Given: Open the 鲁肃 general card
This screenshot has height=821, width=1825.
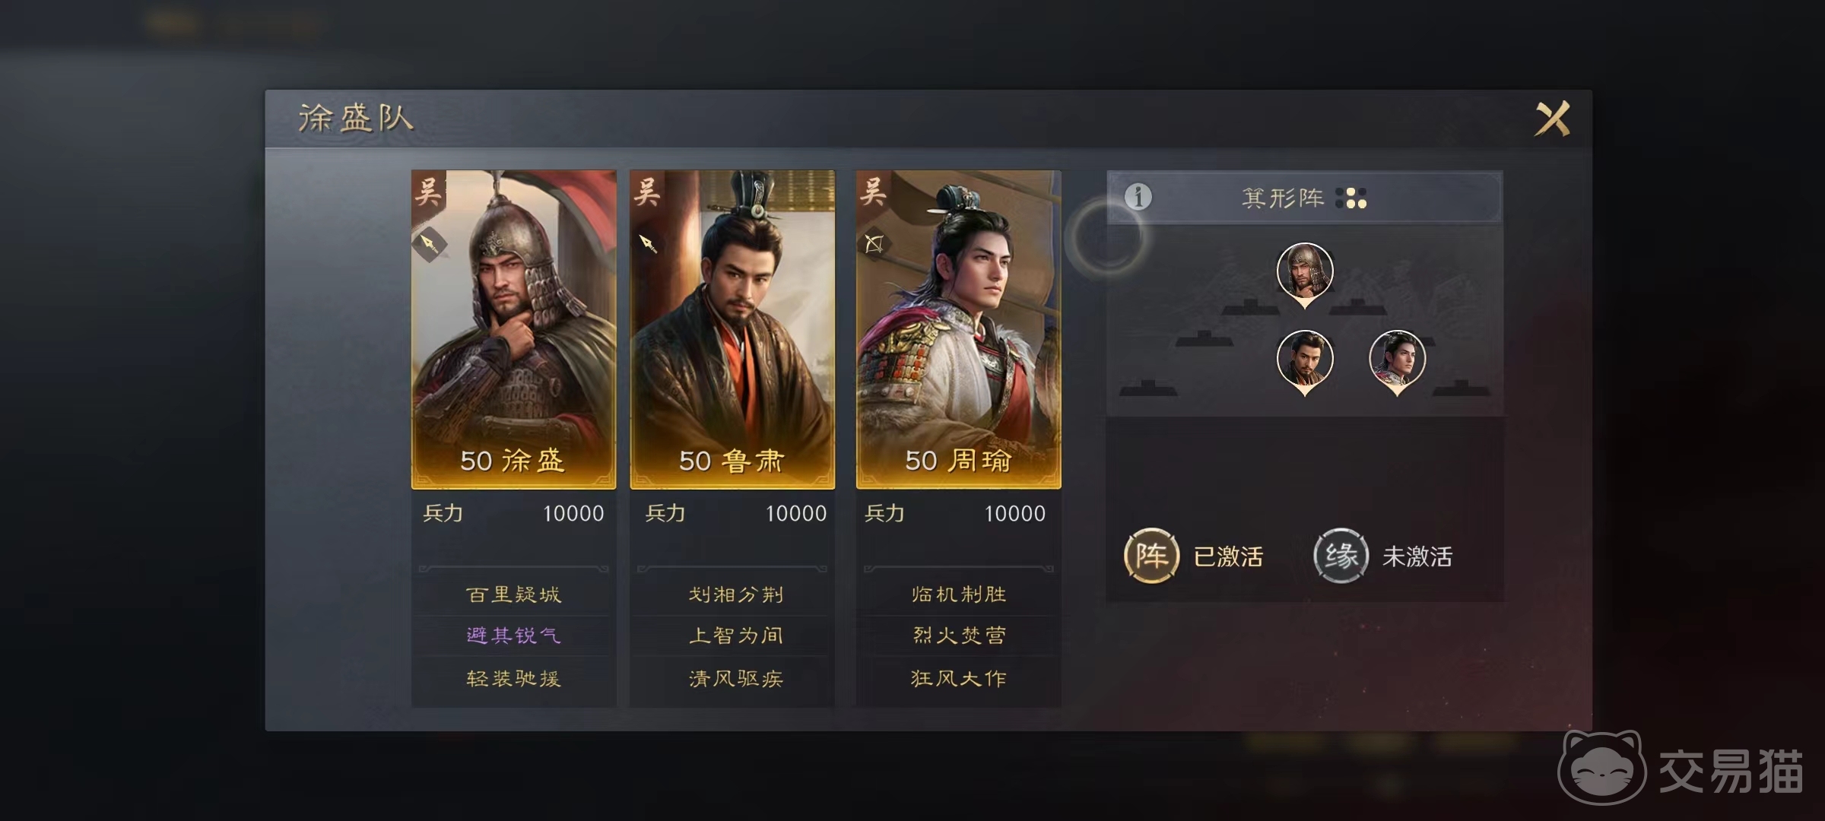Looking at the screenshot, I should tap(732, 329).
